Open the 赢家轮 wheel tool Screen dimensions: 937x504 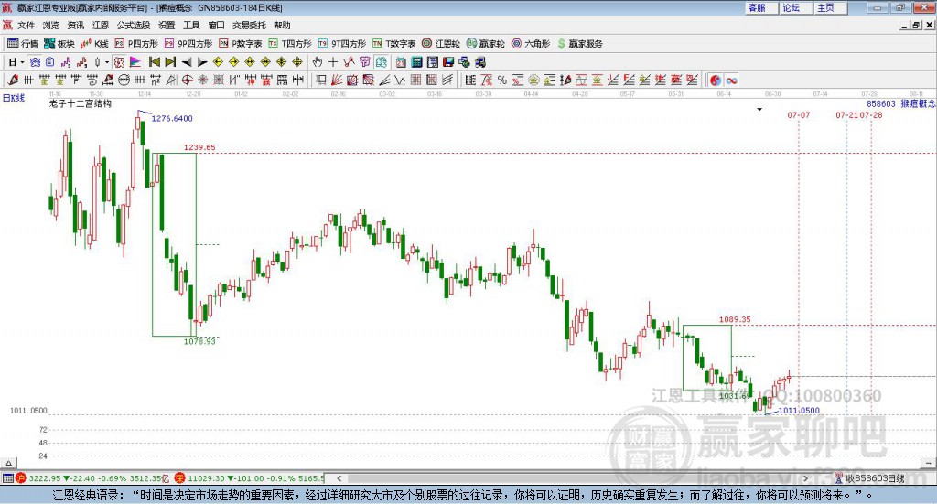486,44
